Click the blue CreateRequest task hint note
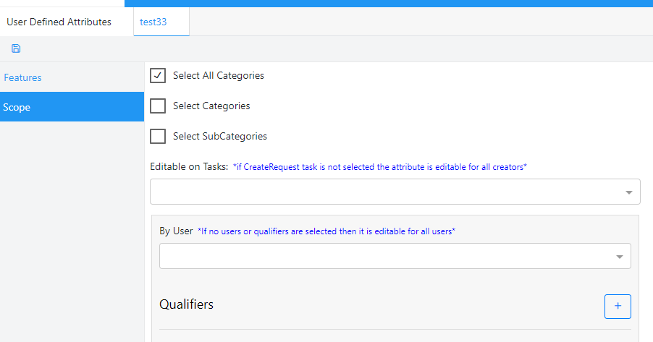 click(380, 167)
